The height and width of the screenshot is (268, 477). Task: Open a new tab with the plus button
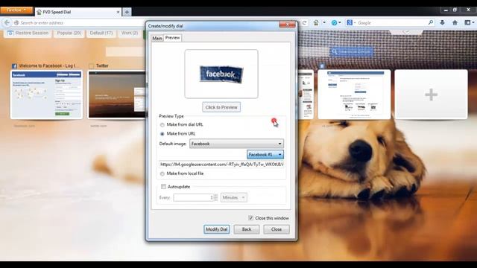coord(127,12)
